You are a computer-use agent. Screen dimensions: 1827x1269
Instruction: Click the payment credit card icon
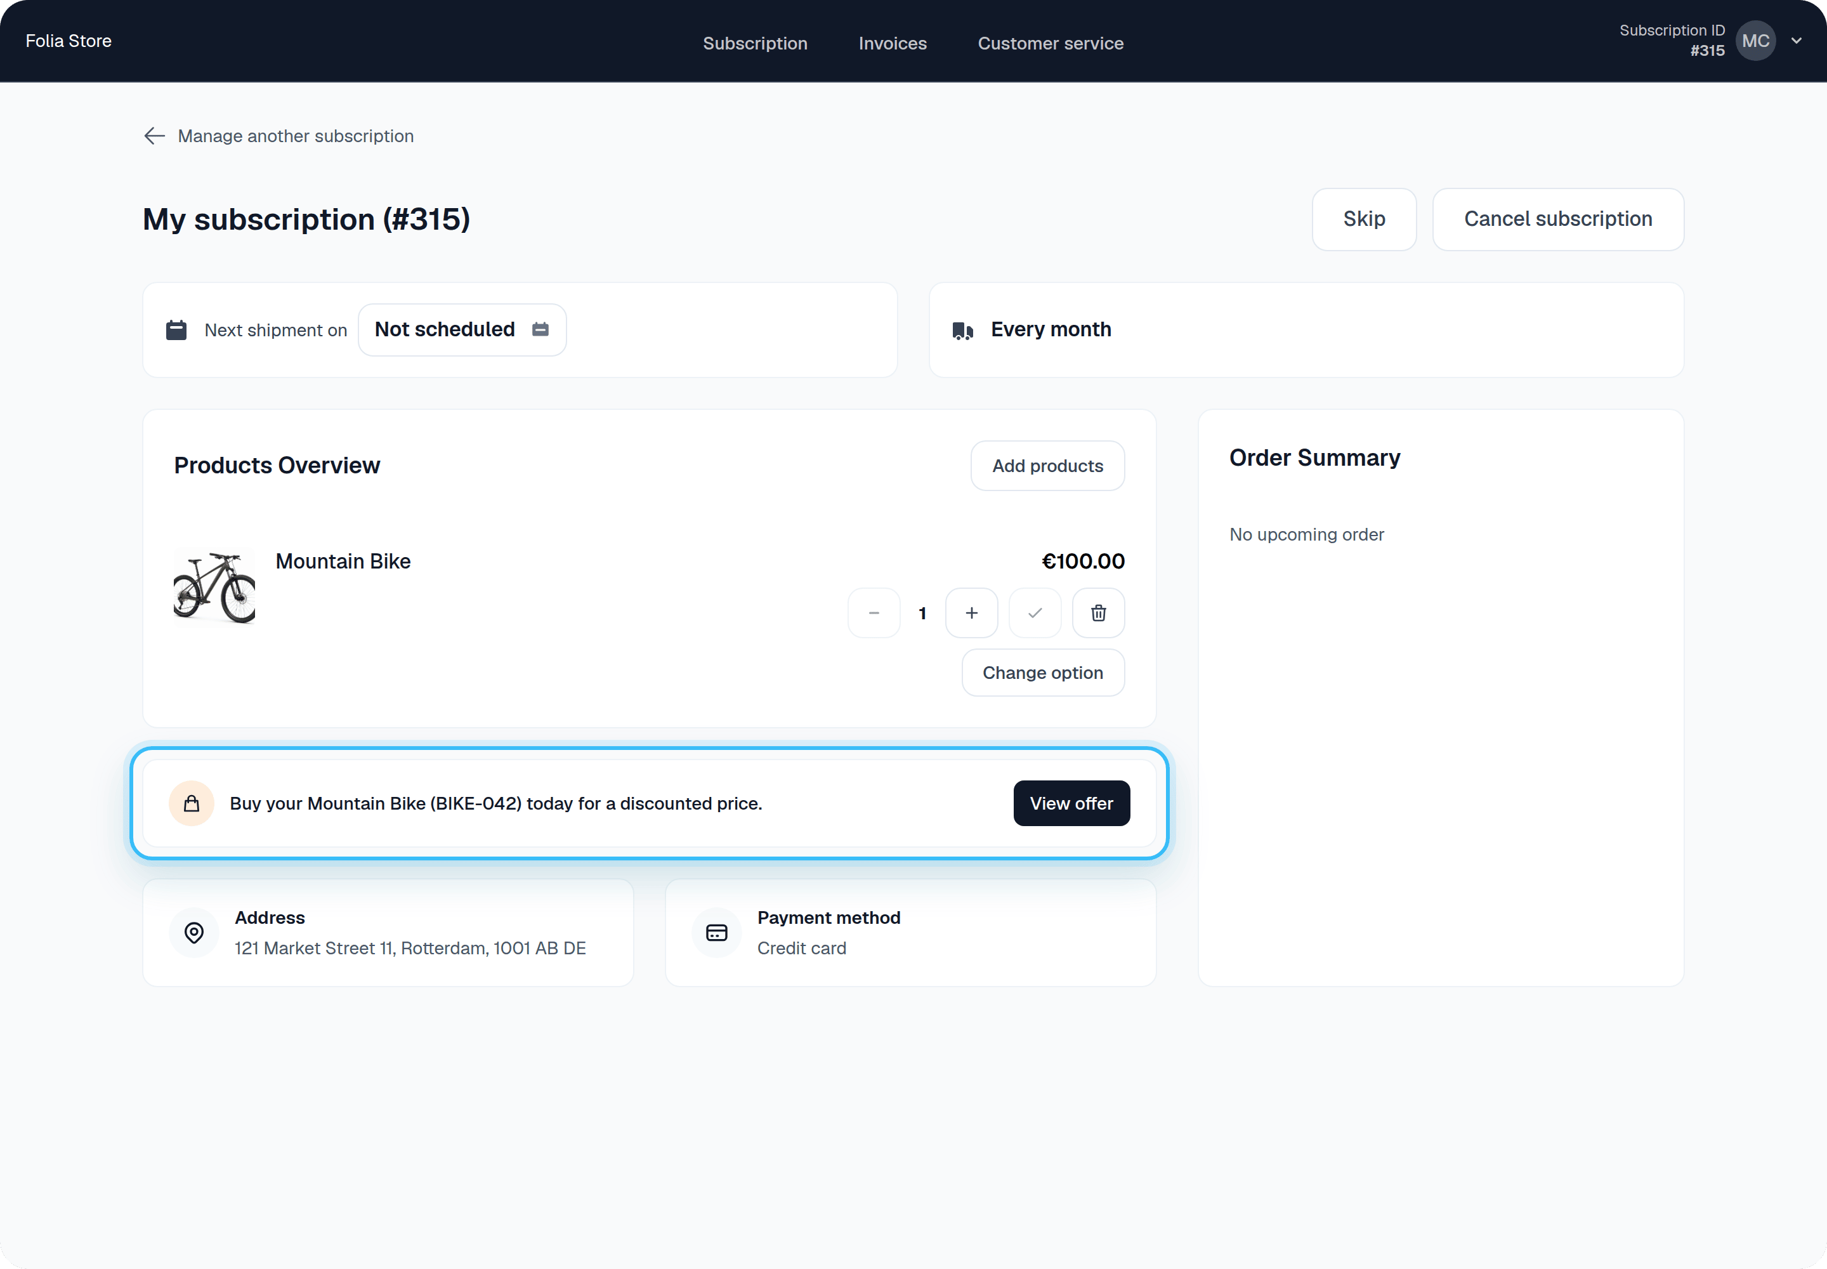click(x=716, y=933)
